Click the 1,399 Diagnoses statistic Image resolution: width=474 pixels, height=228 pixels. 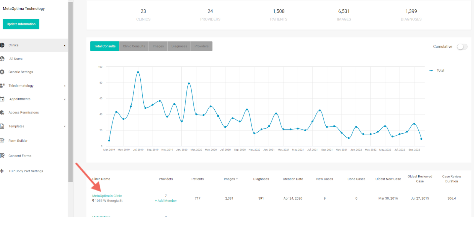click(x=411, y=15)
